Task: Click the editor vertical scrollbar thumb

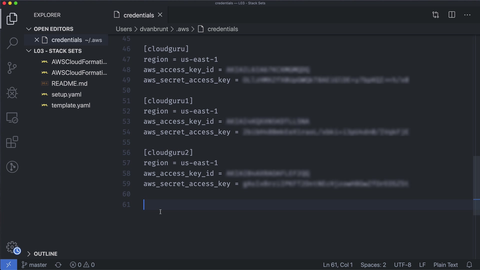Action: click(x=476, y=185)
